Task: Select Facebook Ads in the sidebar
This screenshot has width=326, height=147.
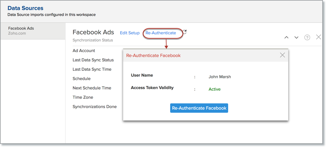Action: pyautogui.click(x=21, y=31)
